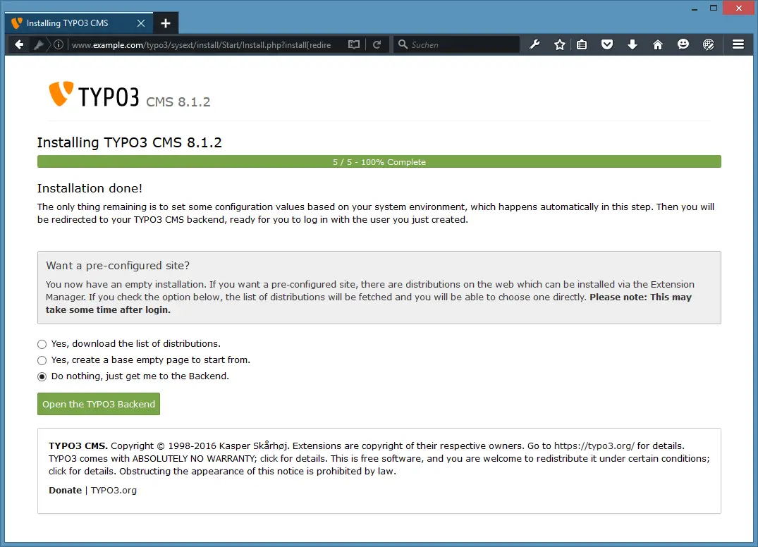The height and width of the screenshot is (547, 758).
Task: Show site information via the info icon
Action: (59, 45)
